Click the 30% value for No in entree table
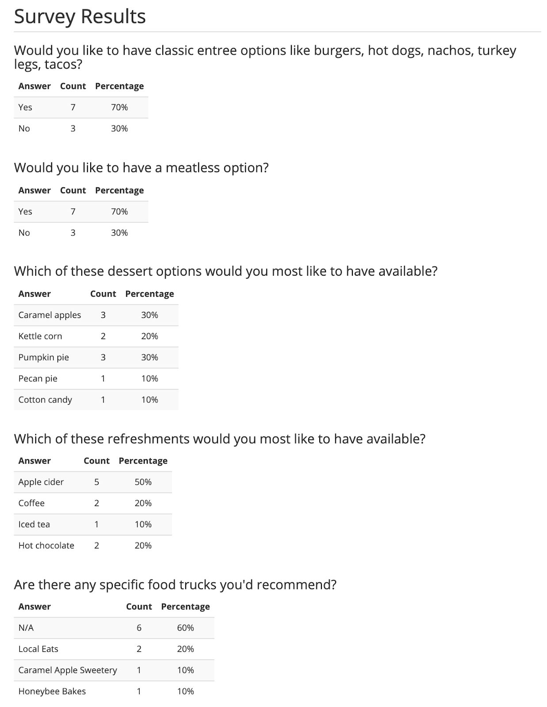 pyautogui.click(x=119, y=129)
